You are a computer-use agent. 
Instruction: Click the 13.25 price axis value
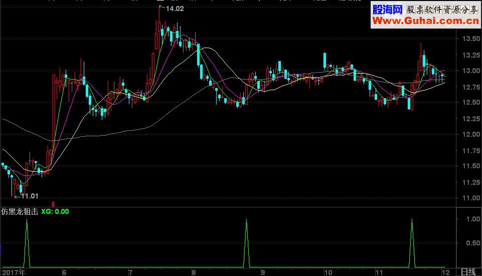pyautogui.click(x=471, y=55)
